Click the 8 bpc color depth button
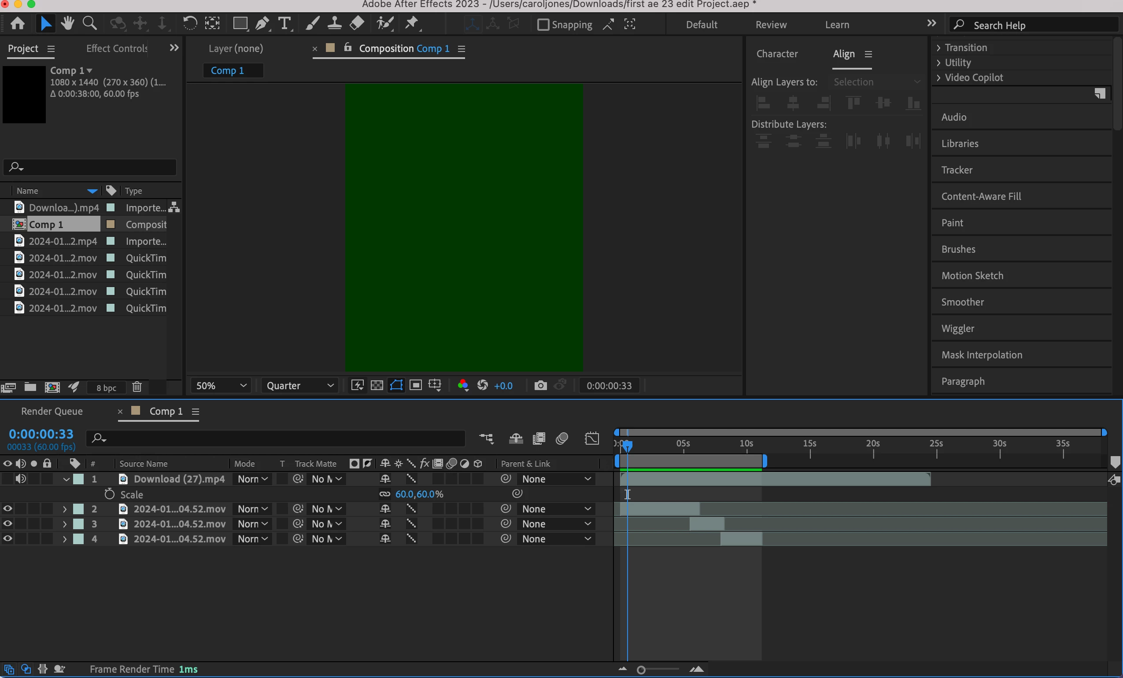This screenshot has width=1123, height=678. pos(106,388)
